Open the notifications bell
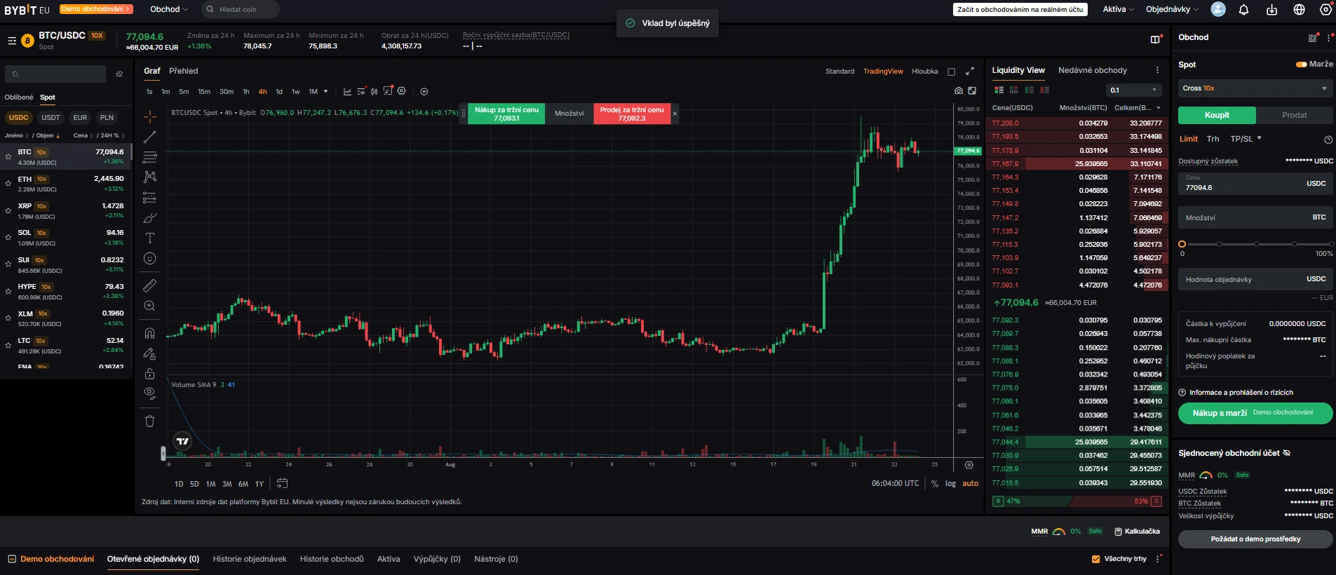The image size is (1336, 575). click(x=1243, y=10)
